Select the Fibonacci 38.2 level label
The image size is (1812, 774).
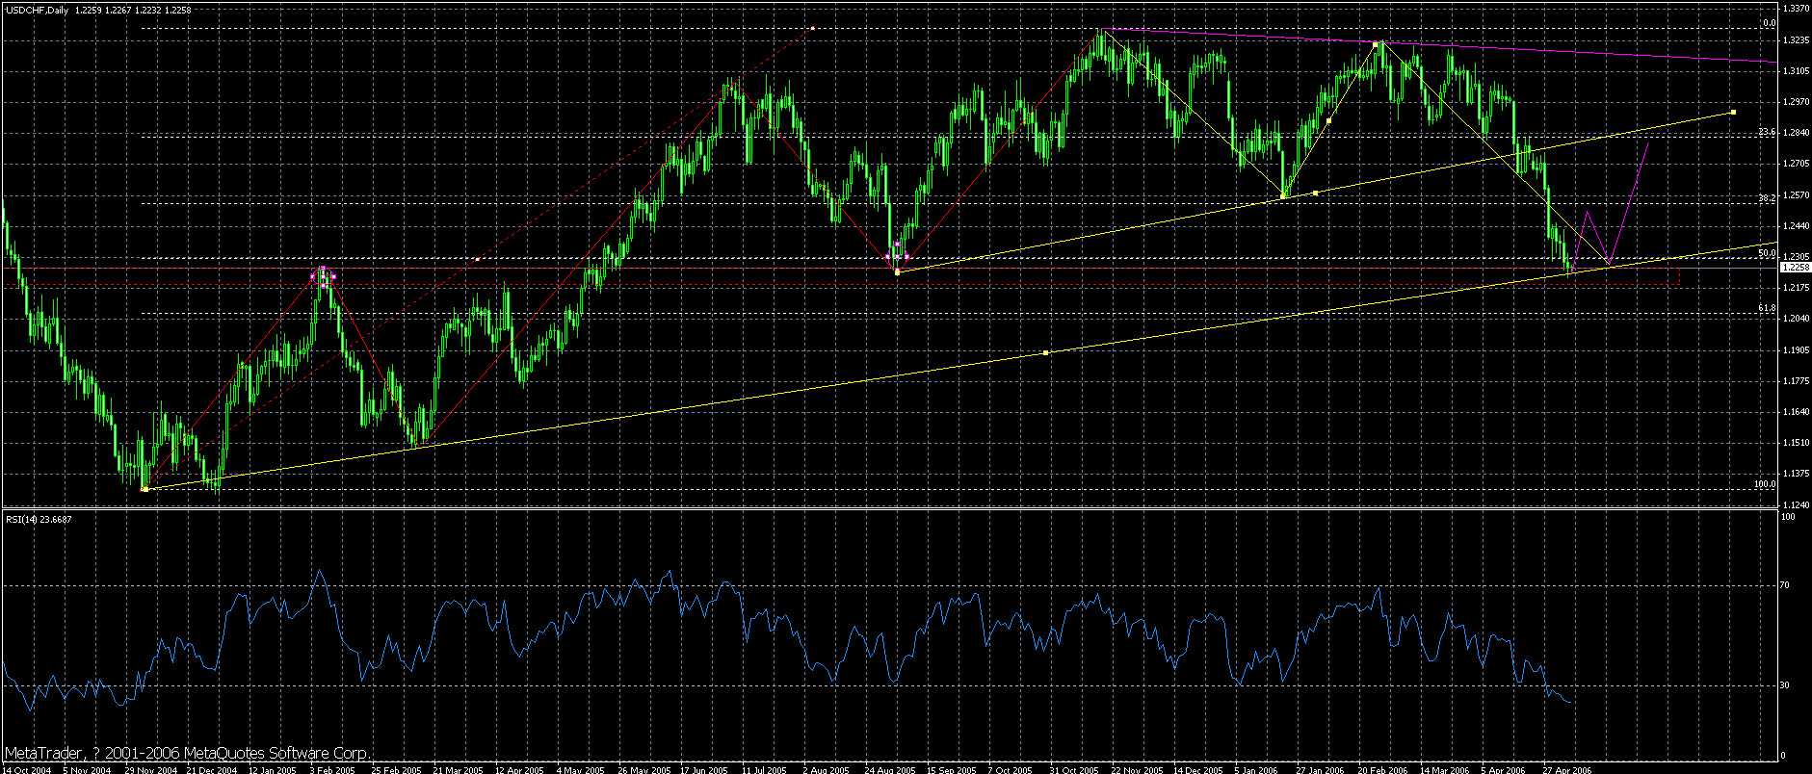pyautogui.click(x=1767, y=198)
